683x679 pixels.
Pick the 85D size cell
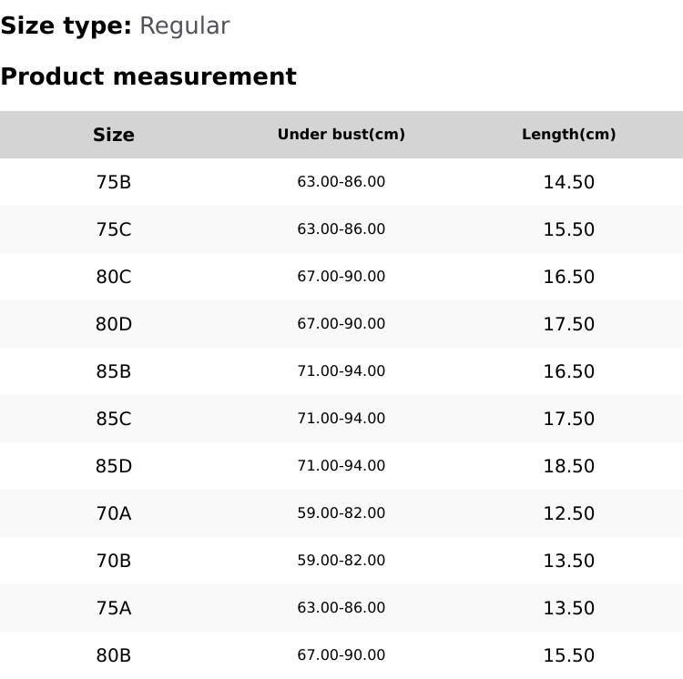point(114,466)
